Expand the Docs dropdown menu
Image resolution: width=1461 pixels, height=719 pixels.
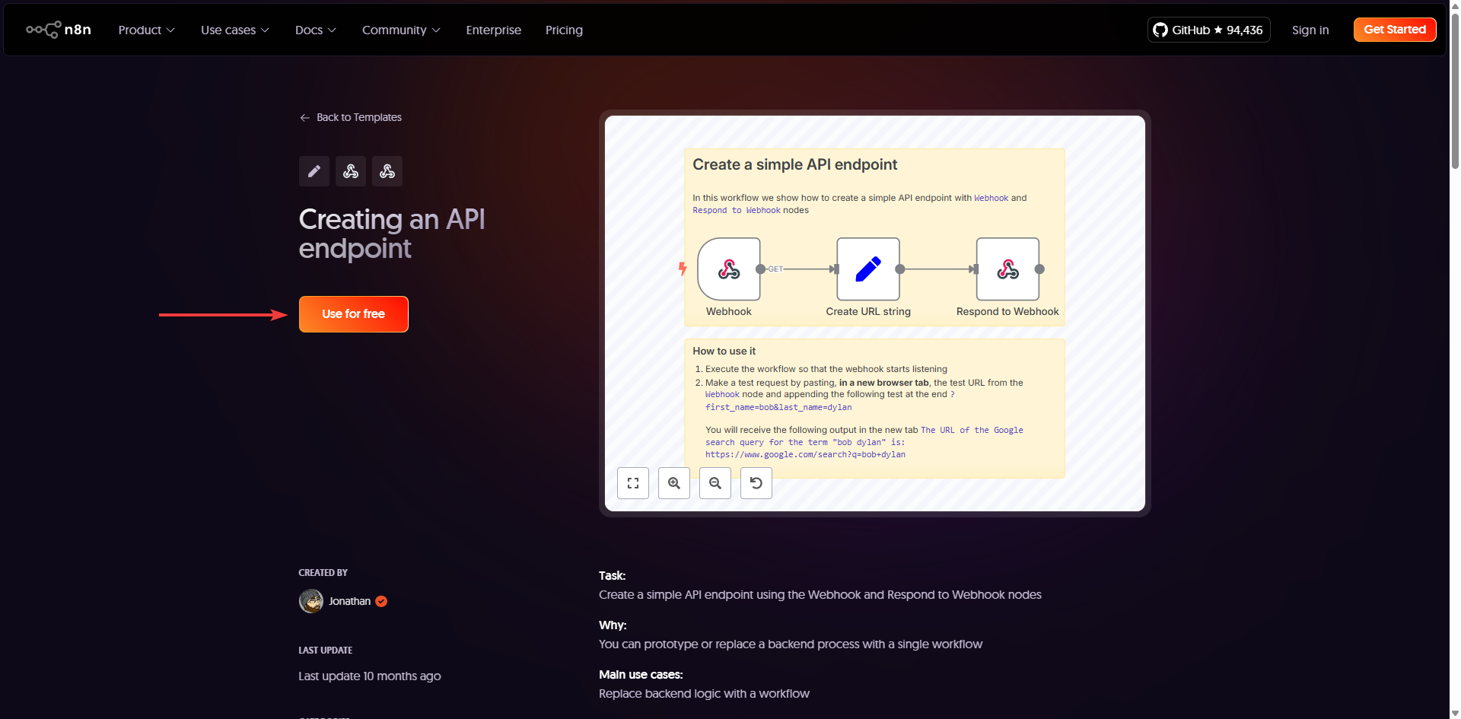tap(316, 30)
